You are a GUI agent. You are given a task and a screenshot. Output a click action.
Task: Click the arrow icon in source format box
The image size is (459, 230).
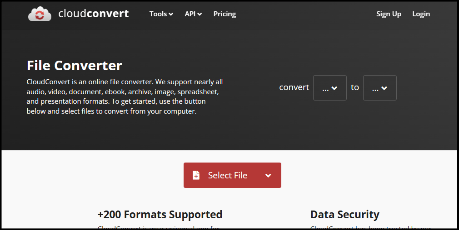click(334, 88)
